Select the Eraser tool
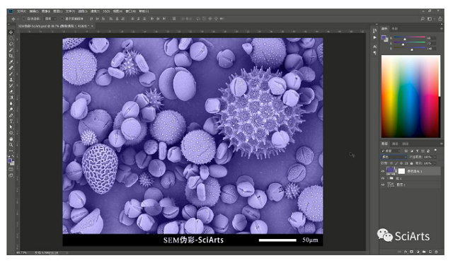The image size is (453, 263). pyautogui.click(x=11, y=91)
